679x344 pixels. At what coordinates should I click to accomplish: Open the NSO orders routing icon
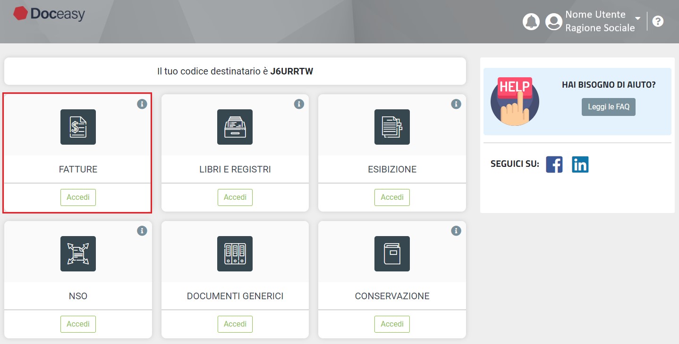pyautogui.click(x=77, y=254)
